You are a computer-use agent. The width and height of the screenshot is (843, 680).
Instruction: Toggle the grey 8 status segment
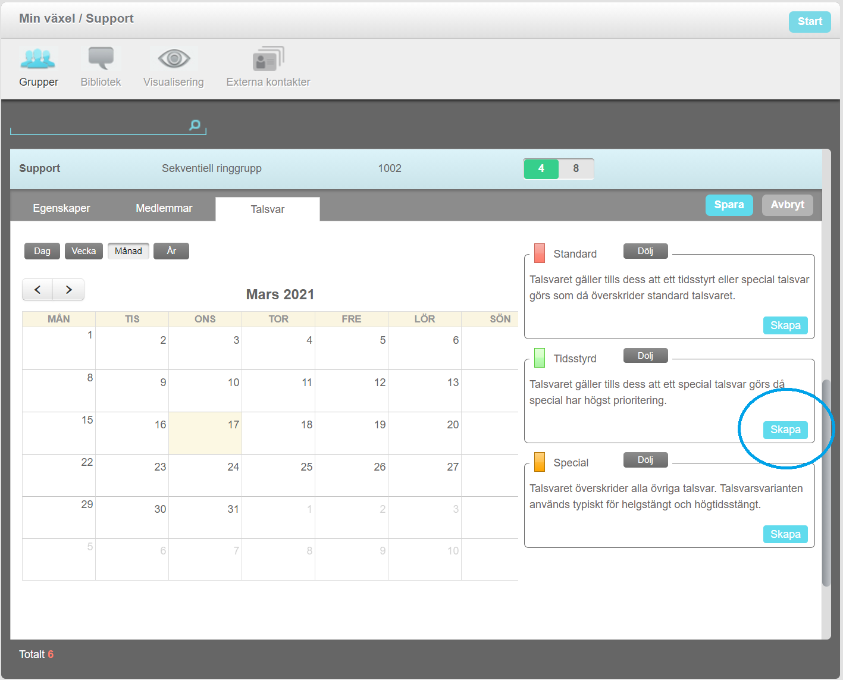[576, 168]
